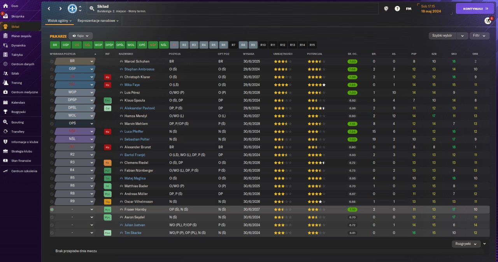
Task: Open the Rozgrywki dropdown at bottom
Action: click(x=466, y=244)
